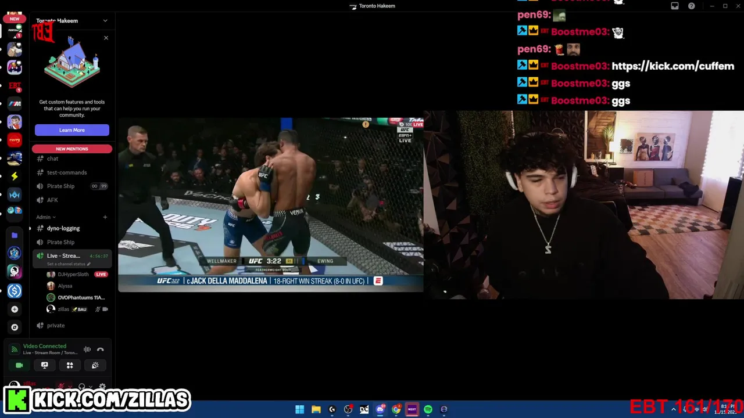The image size is (744, 418).
Task: Open the soundboard button
Action: (x=95, y=365)
